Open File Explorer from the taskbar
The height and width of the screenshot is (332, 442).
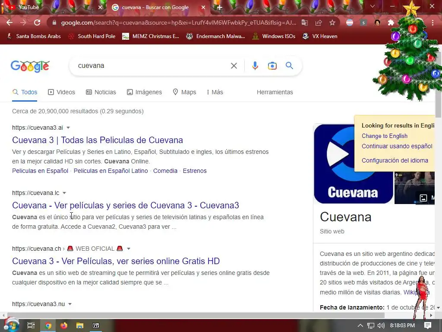click(x=80, y=326)
